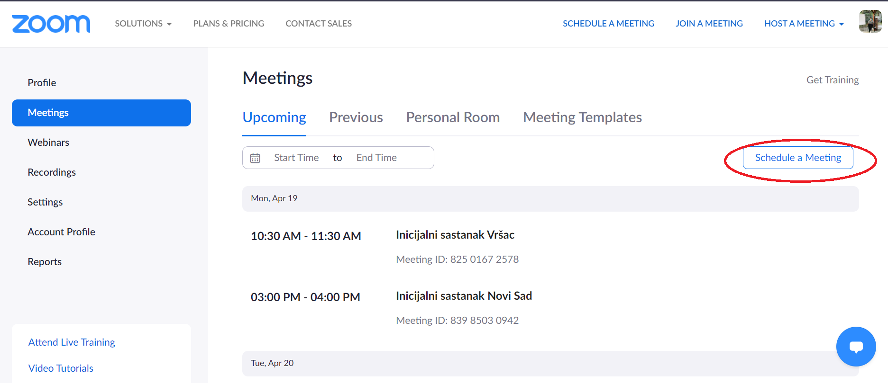The height and width of the screenshot is (384, 888).
Task: Open Contact Sales page
Action: tap(319, 24)
